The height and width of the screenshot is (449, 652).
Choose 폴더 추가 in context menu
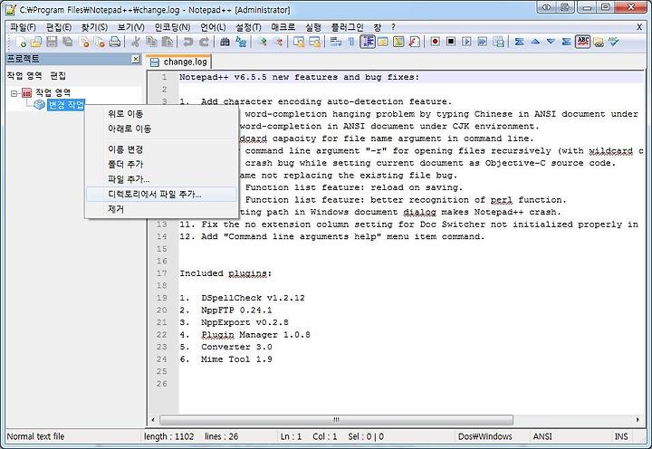coord(161,164)
